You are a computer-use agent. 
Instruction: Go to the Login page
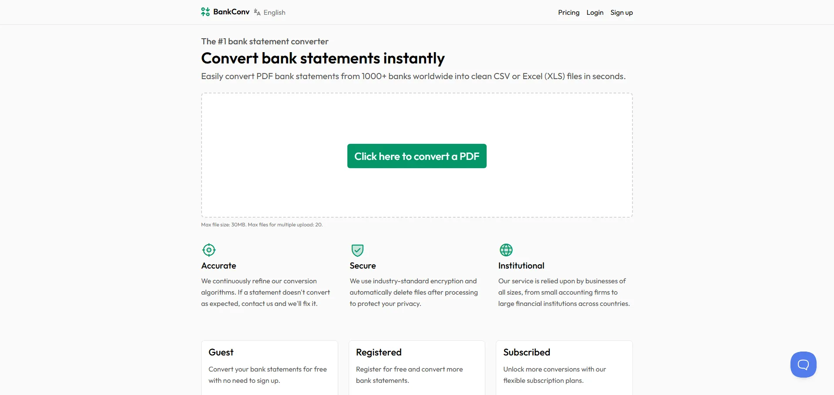[595, 13]
